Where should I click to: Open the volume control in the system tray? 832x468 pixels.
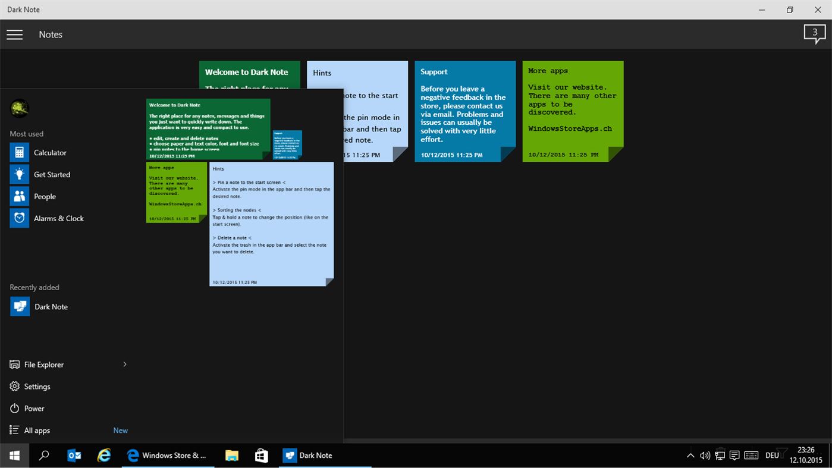pyautogui.click(x=705, y=455)
